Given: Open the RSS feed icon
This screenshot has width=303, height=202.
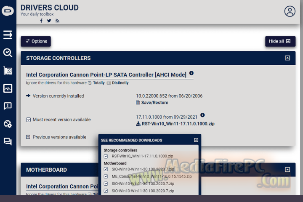Looking at the screenshot, I should point(57,21).
